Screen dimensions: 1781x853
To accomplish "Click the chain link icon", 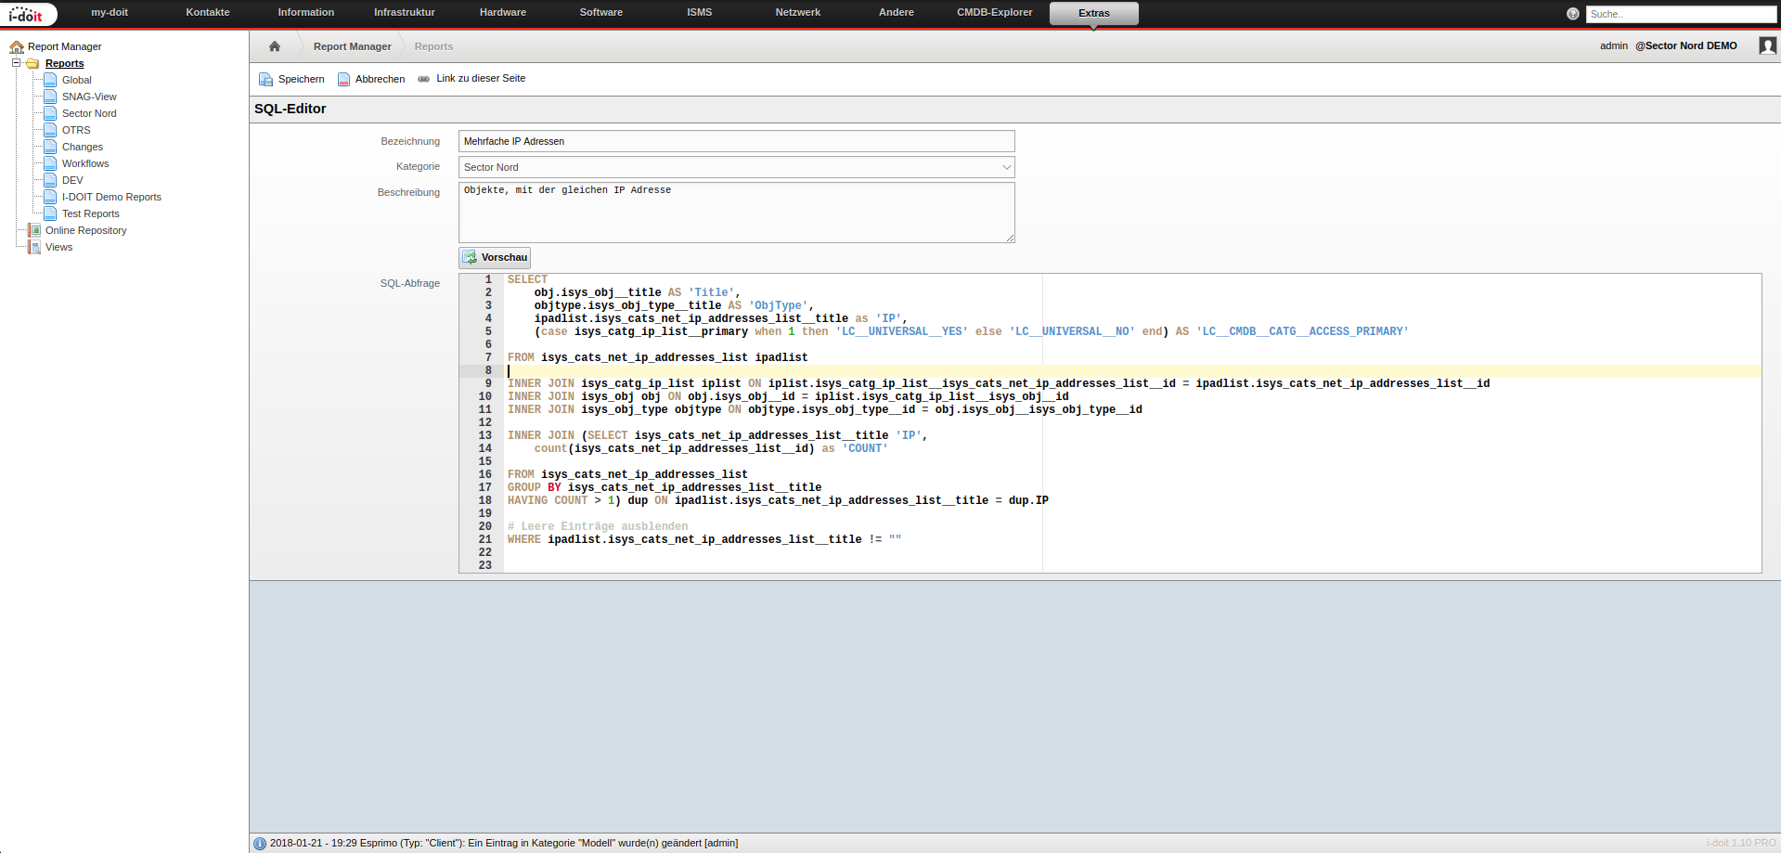I will point(424,79).
